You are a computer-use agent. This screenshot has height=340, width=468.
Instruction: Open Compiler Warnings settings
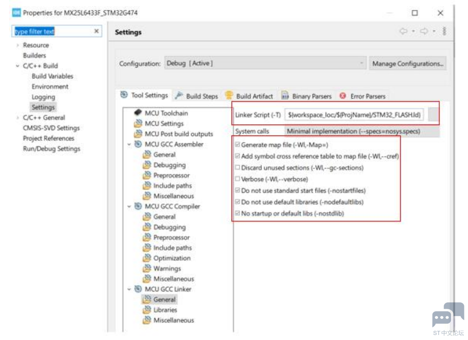[x=167, y=268]
